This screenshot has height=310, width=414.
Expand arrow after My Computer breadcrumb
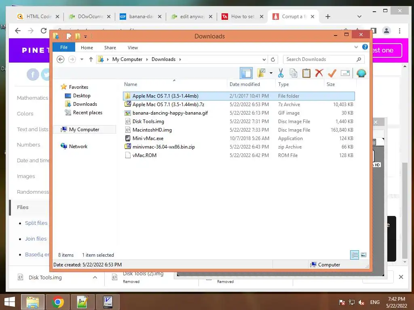pyautogui.click(x=147, y=59)
